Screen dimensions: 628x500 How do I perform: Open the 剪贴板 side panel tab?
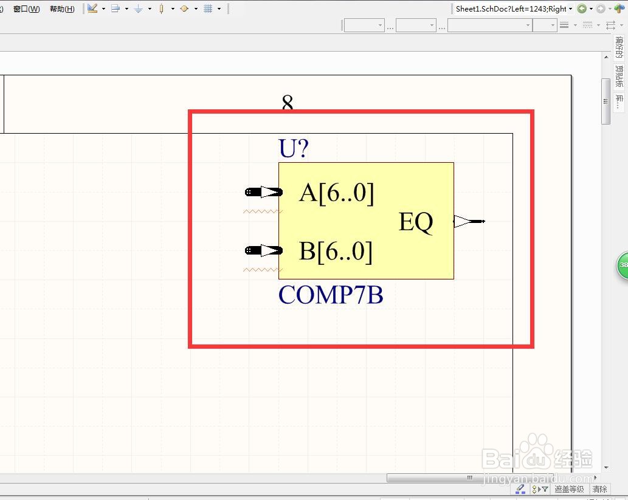click(619, 76)
